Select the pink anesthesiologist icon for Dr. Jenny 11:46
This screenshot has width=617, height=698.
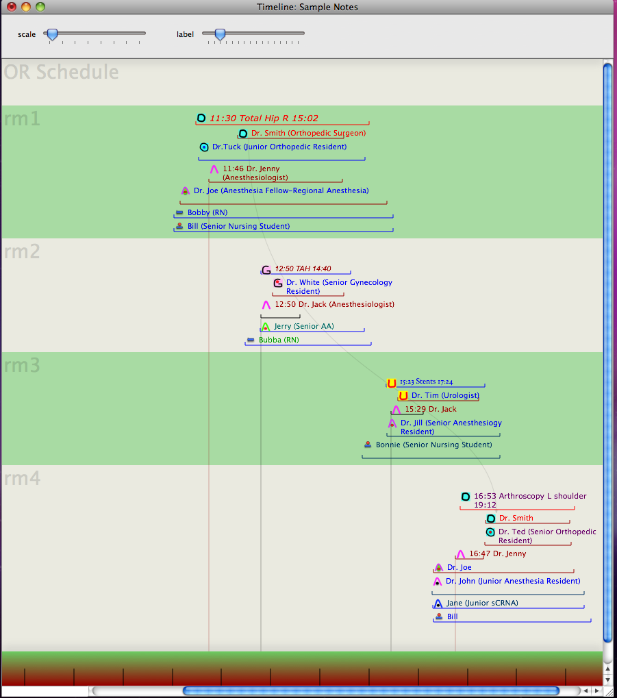click(214, 169)
